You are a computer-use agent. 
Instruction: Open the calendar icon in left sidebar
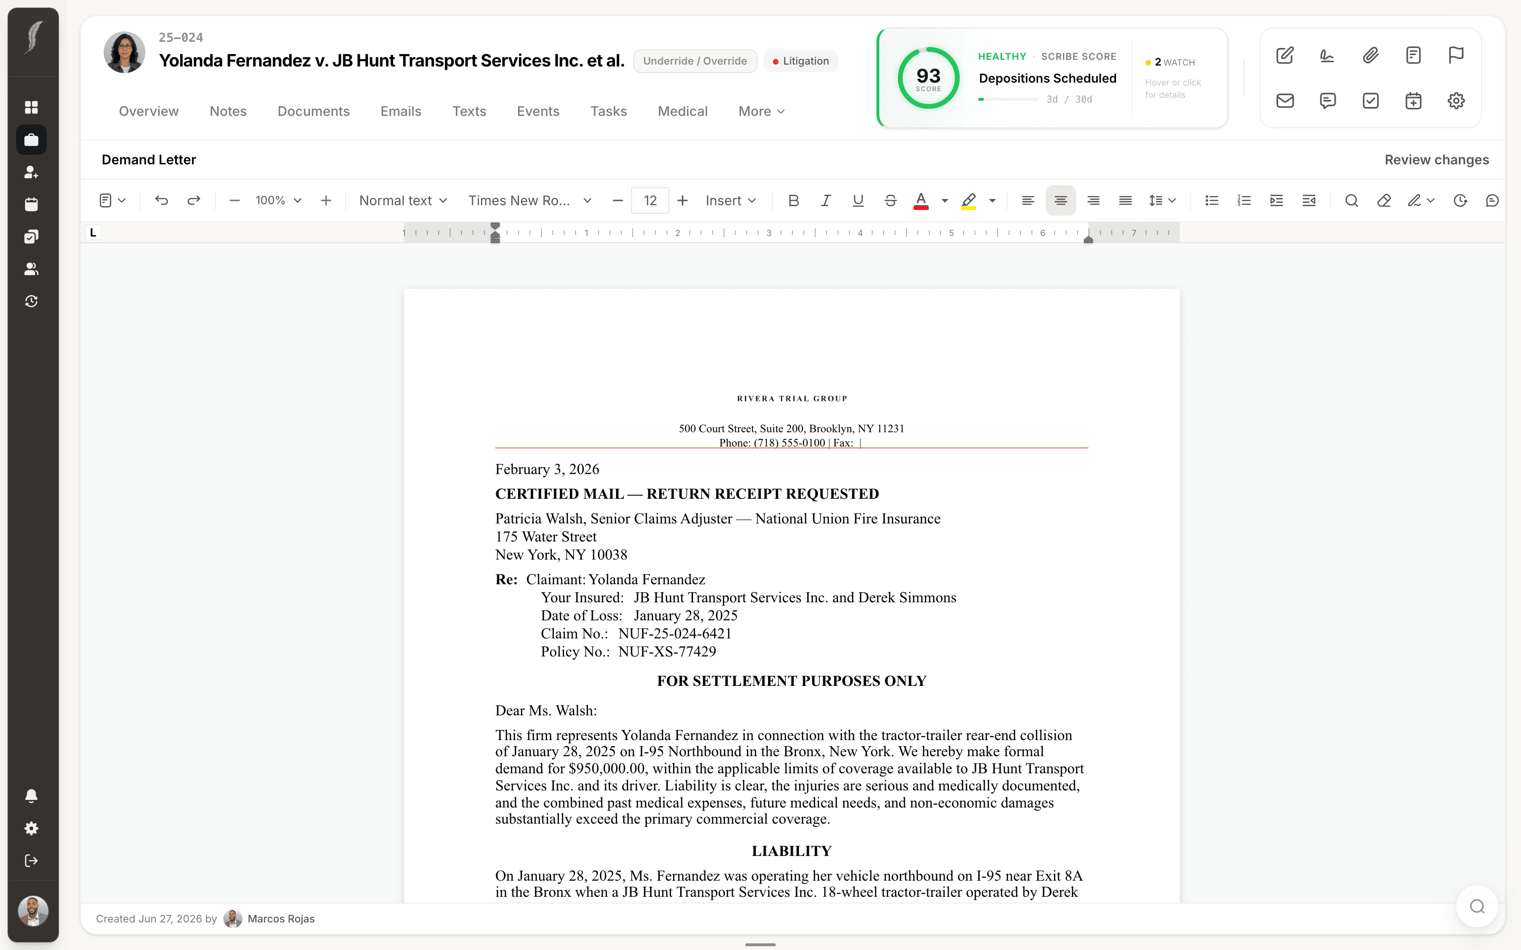[x=31, y=204]
